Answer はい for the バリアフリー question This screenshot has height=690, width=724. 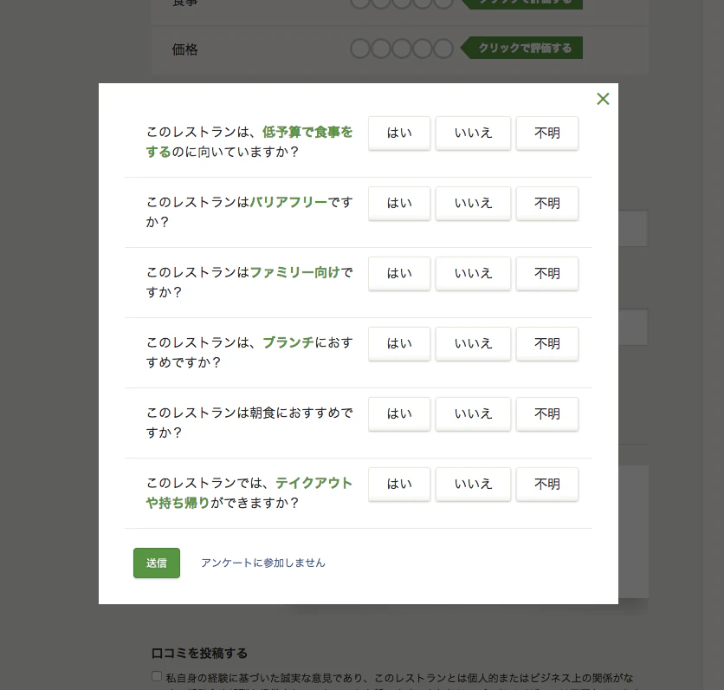(399, 204)
